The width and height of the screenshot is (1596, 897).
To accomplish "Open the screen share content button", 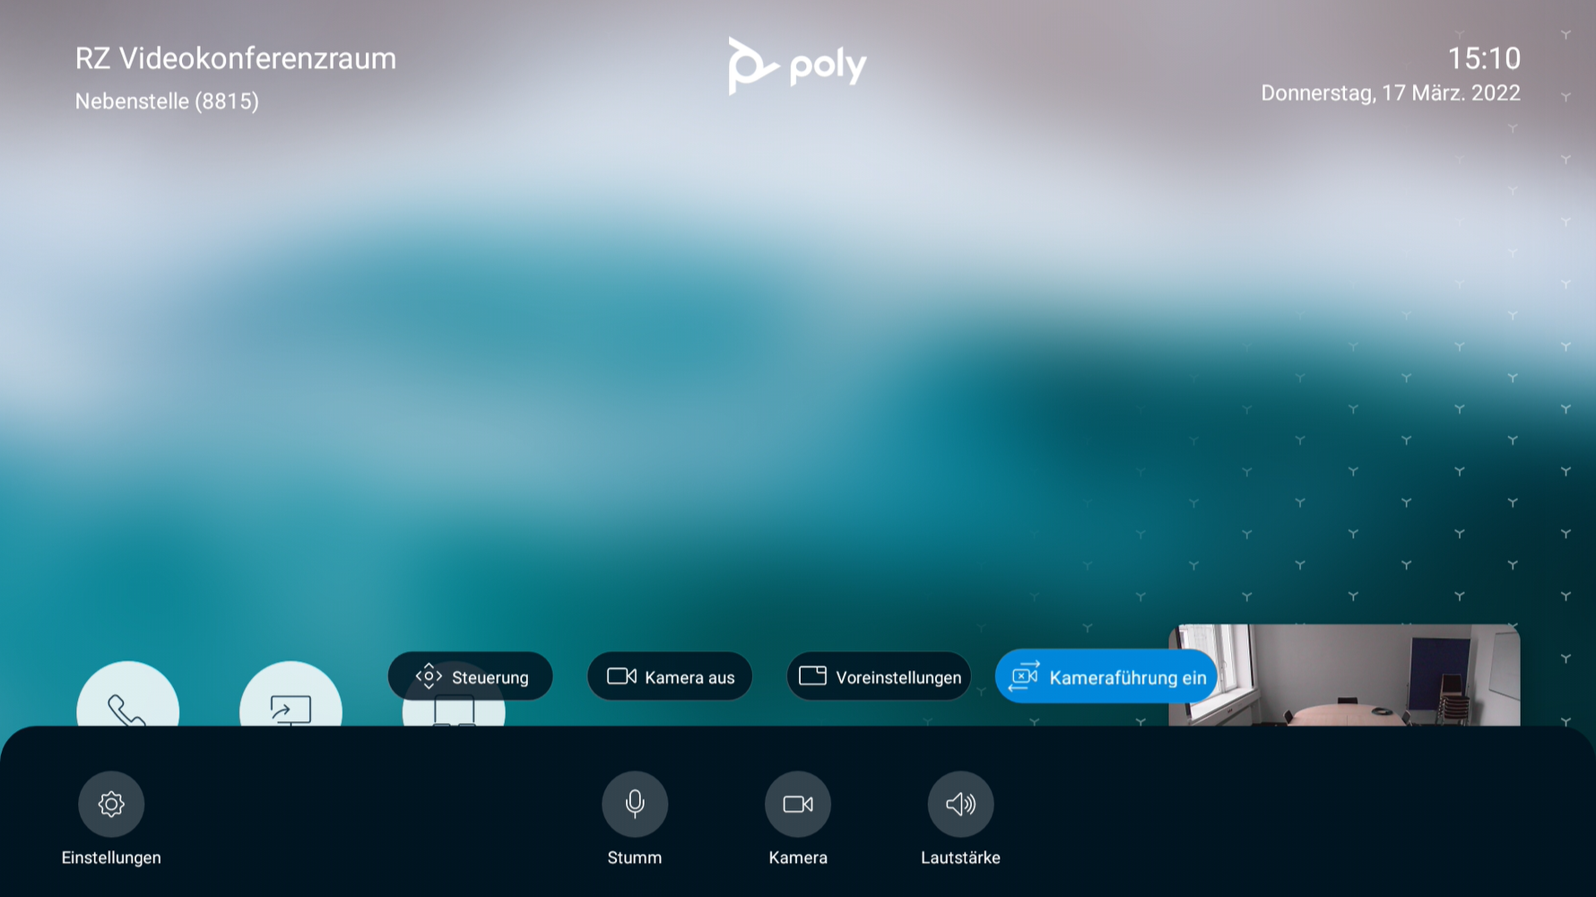I will point(291,695).
